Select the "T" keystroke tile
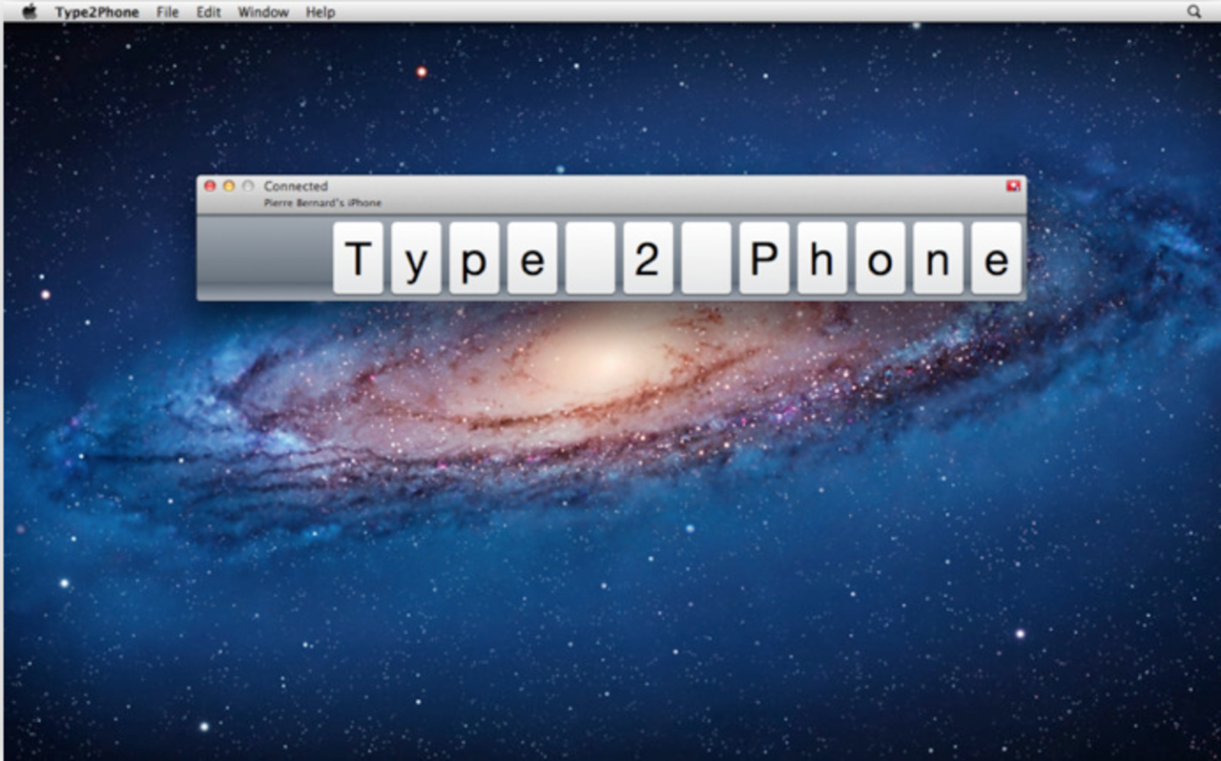This screenshot has width=1221, height=761. point(358,257)
